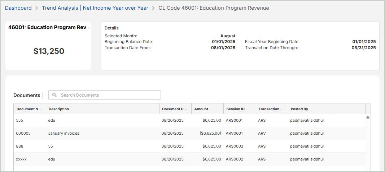Click the Document Number column header
Image resolution: width=385 pixels, height=172 pixels.
click(x=30, y=109)
